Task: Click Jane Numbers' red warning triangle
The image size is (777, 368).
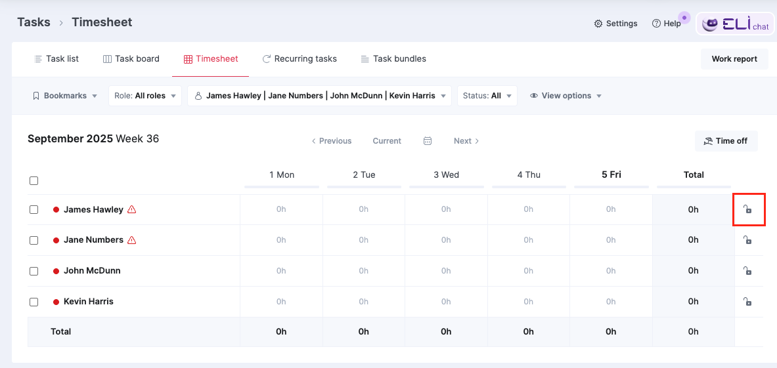Action: (x=132, y=240)
